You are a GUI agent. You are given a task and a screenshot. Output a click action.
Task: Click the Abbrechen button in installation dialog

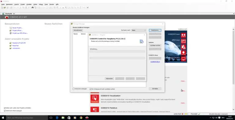tap(110, 79)
